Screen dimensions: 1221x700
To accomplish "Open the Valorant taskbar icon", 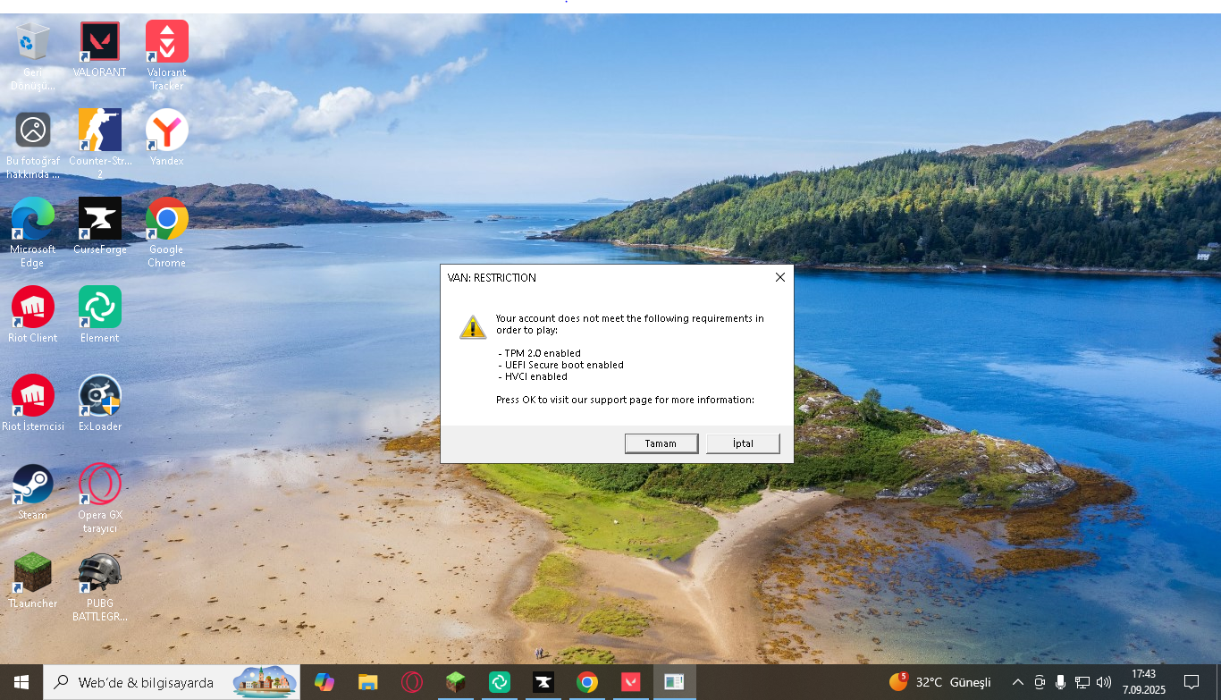I will [631, 682].
